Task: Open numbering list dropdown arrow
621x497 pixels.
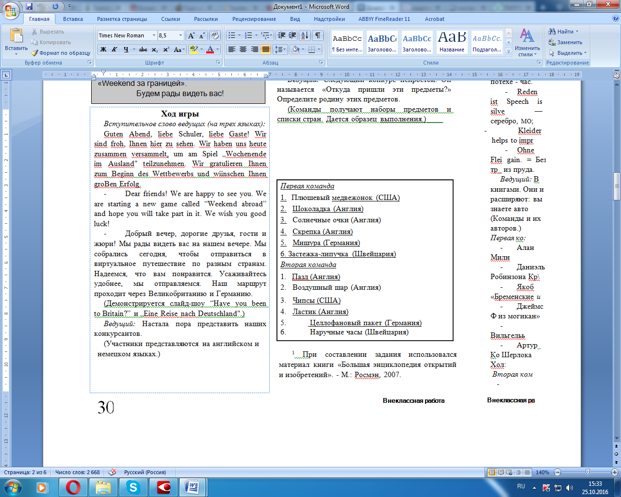Action: click(256, 35)
